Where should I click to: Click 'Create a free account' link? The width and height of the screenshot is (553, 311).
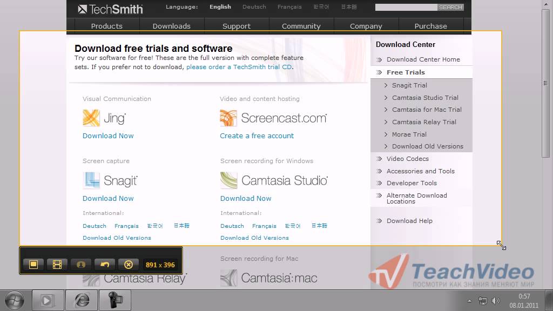coord(257,136)
